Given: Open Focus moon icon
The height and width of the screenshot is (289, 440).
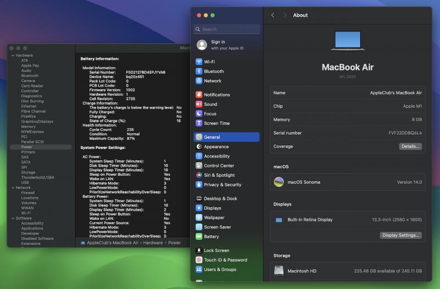Looking at the screenshot, I should point(199,114).
